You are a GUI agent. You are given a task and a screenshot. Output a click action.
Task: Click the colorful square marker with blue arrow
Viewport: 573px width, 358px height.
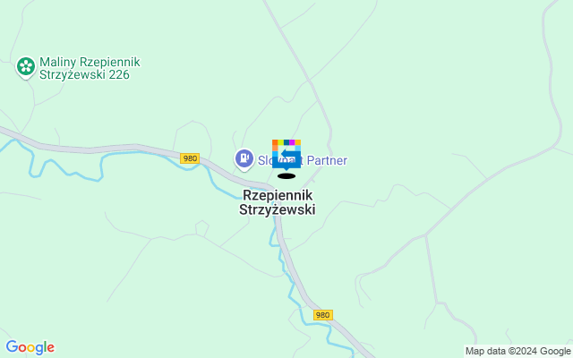click(x=286, y=154)
